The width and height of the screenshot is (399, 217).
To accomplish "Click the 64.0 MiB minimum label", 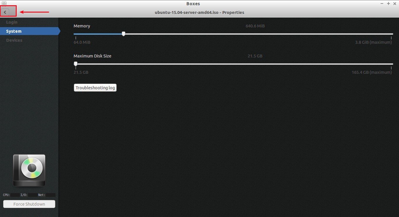I will coord(82,42).
